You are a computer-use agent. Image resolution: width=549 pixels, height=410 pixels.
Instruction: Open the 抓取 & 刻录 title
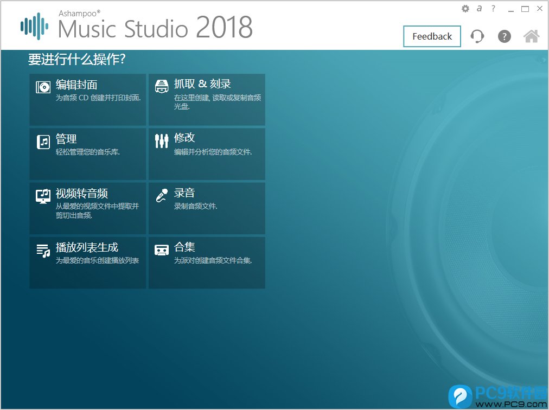point(202,84)
